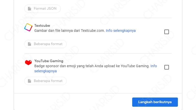Click 'Badge sponsor dan emoji' description text

click(92, 66)
